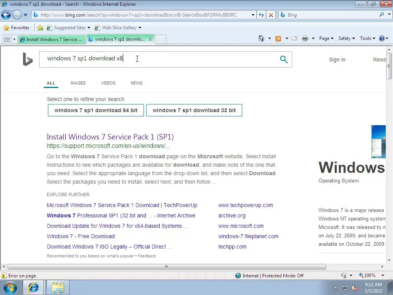Click the Read Mail icon
Image resolution: width=393 pixels, height=295 pixels.
pos(294,38)
